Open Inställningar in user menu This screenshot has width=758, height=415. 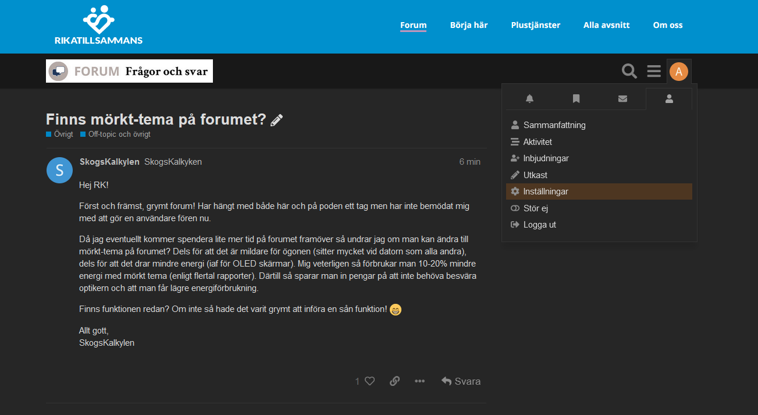(x=545, y=191)
